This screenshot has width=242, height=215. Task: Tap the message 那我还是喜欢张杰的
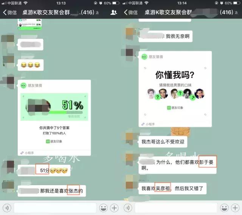click(x=52, y=191)
